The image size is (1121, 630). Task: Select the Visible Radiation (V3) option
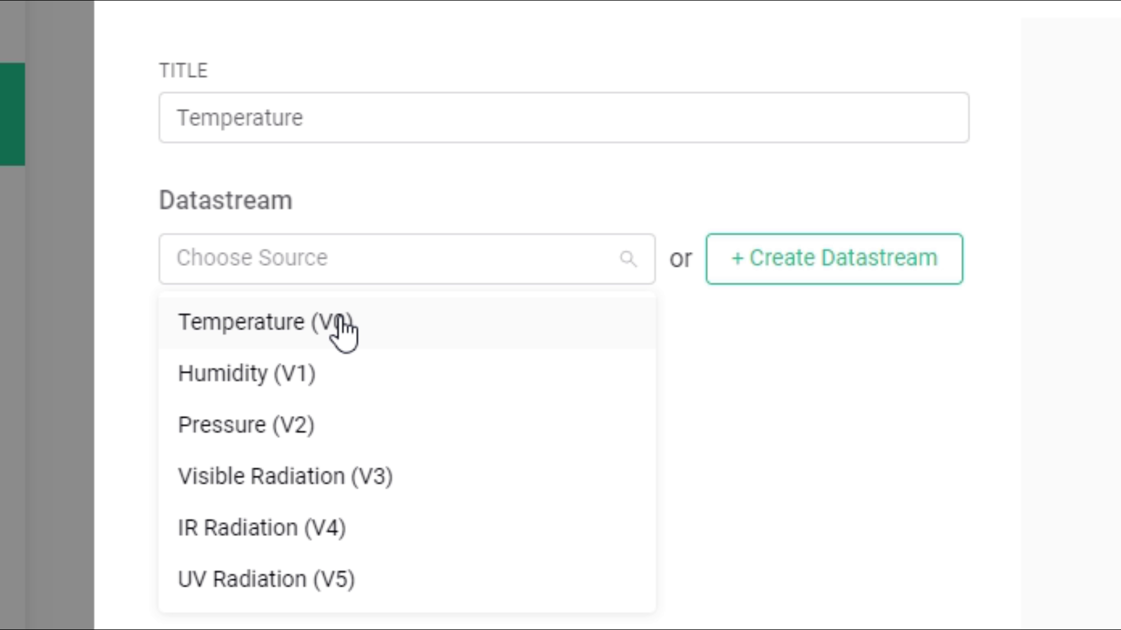click(x=285, y=476)
